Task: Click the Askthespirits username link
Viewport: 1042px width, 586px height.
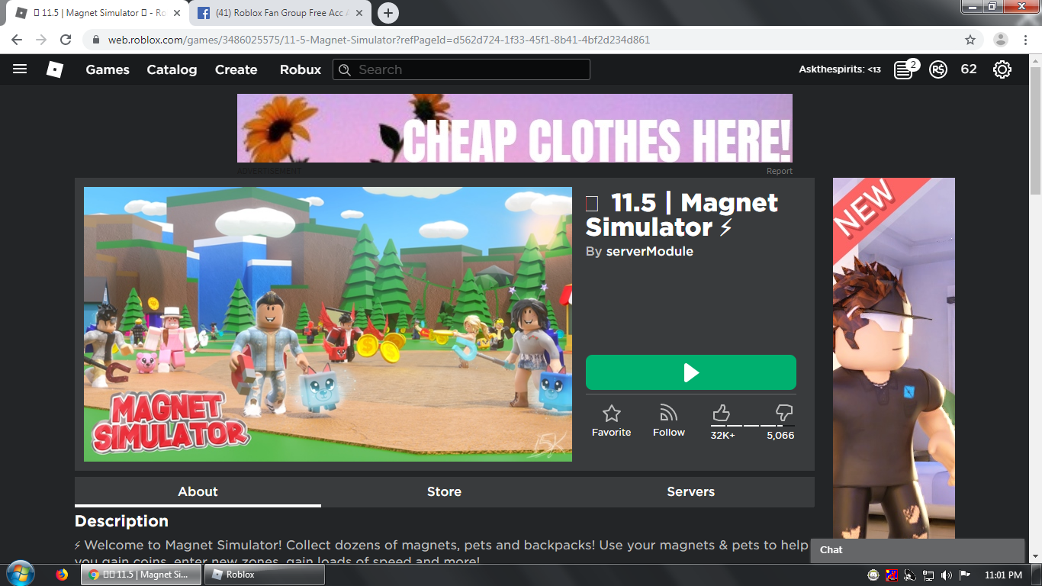Action: click(x=840, y=69)
